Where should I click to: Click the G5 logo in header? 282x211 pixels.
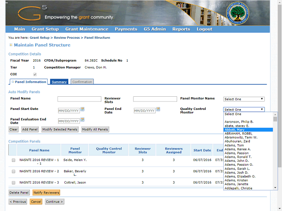pyautogui.click(x=32, y=13)
